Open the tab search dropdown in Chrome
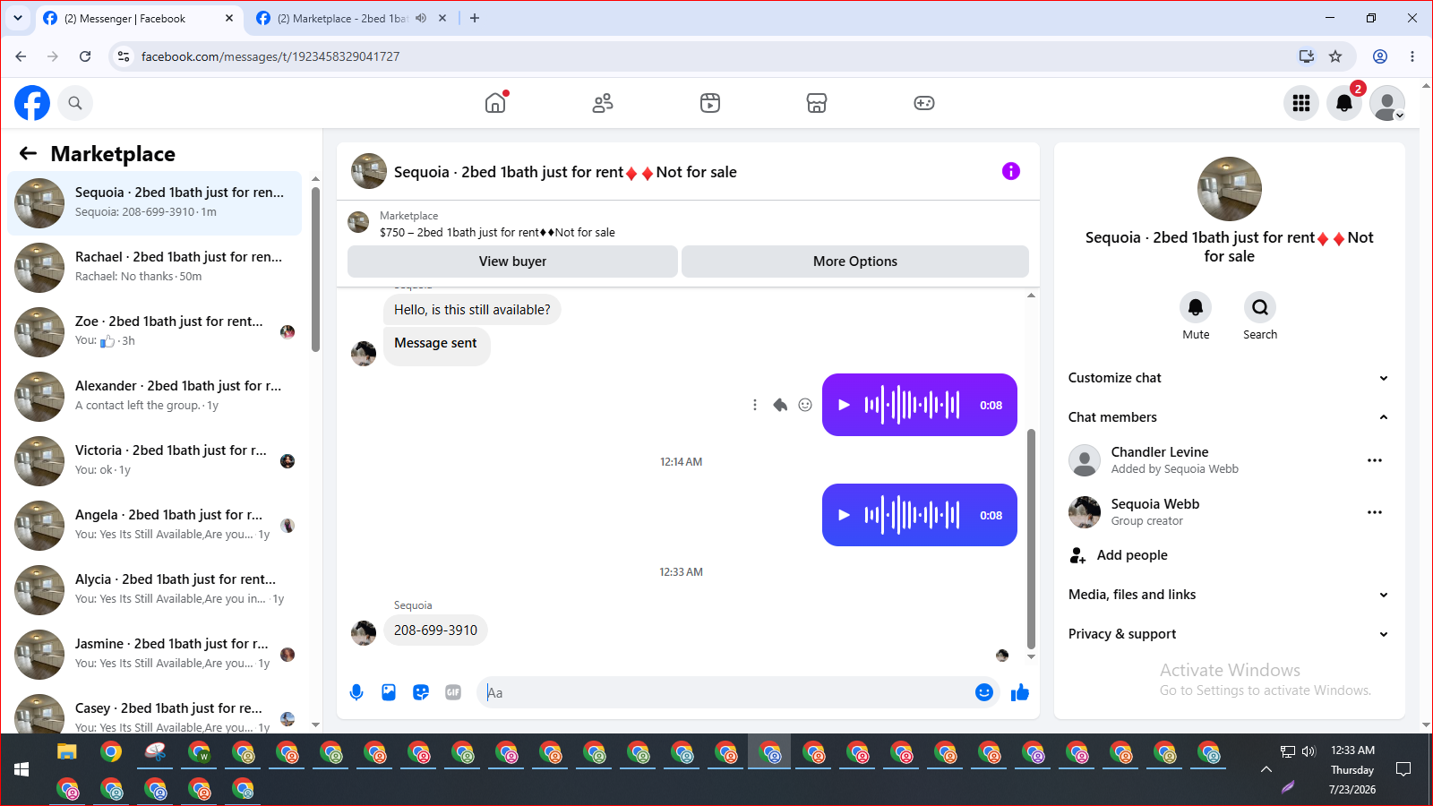Image resolution: width=1433 pixels, height=806 pixels. point(18,18)
